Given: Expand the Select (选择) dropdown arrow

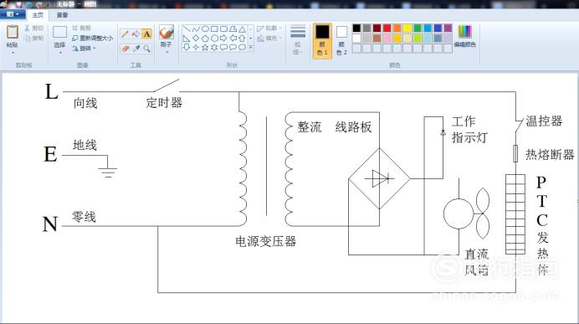Looking at the screenshot, I should pyautogui.click(x=59, y=53).
